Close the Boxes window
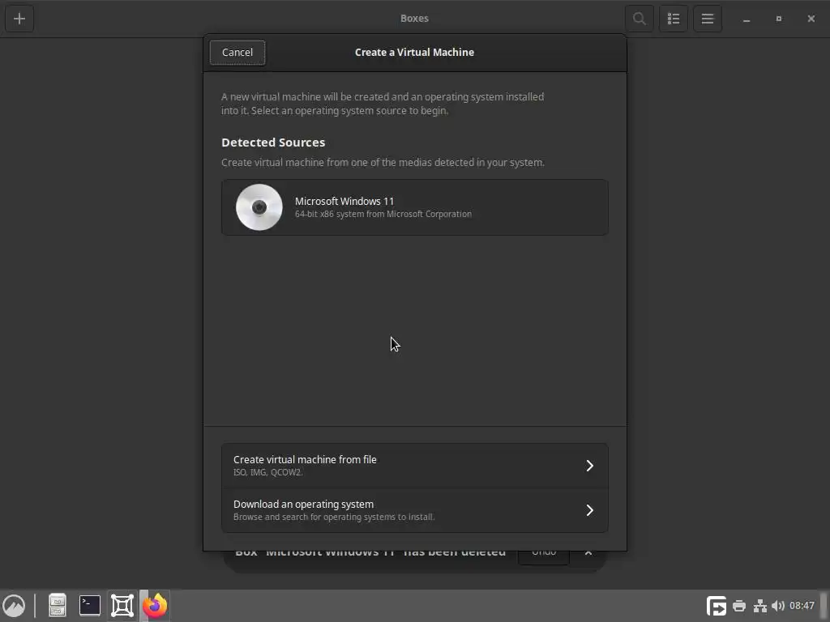The width and height of the screenshot is (830, 622). [x=811, y=19]
